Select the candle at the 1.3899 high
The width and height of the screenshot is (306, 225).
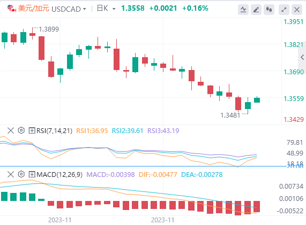click(32, 34)
